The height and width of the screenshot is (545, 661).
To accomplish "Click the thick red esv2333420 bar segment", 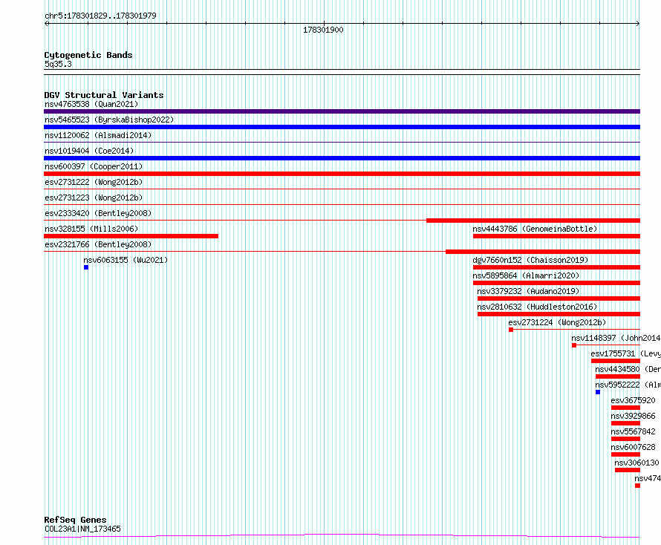I will [533, 221].
